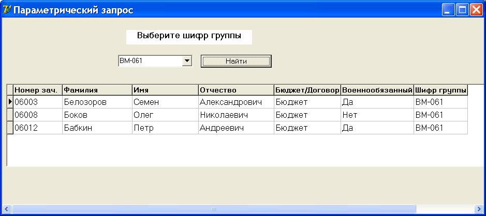Open the group code dropdown arrow
Screen dimensions: 486x216
[x=187, y=61]
